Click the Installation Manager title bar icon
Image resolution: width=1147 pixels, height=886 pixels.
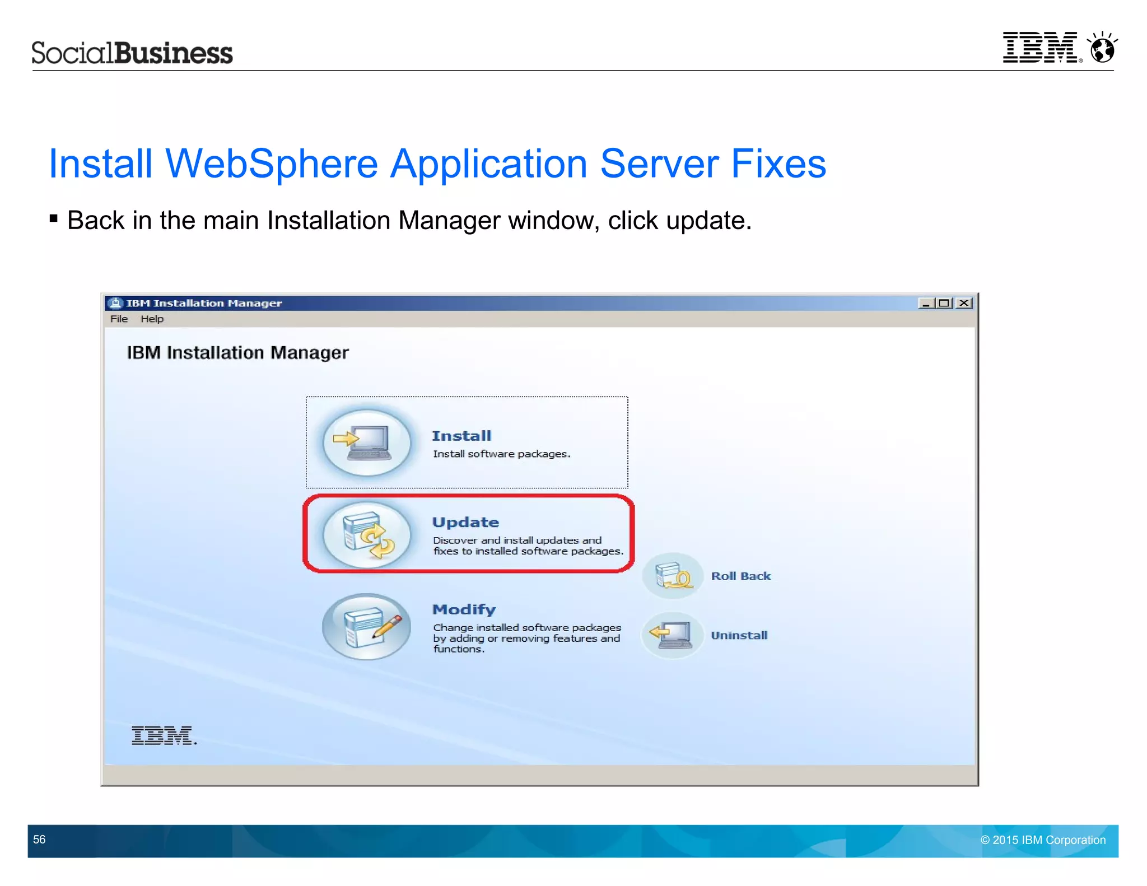(x=115, y=303)
